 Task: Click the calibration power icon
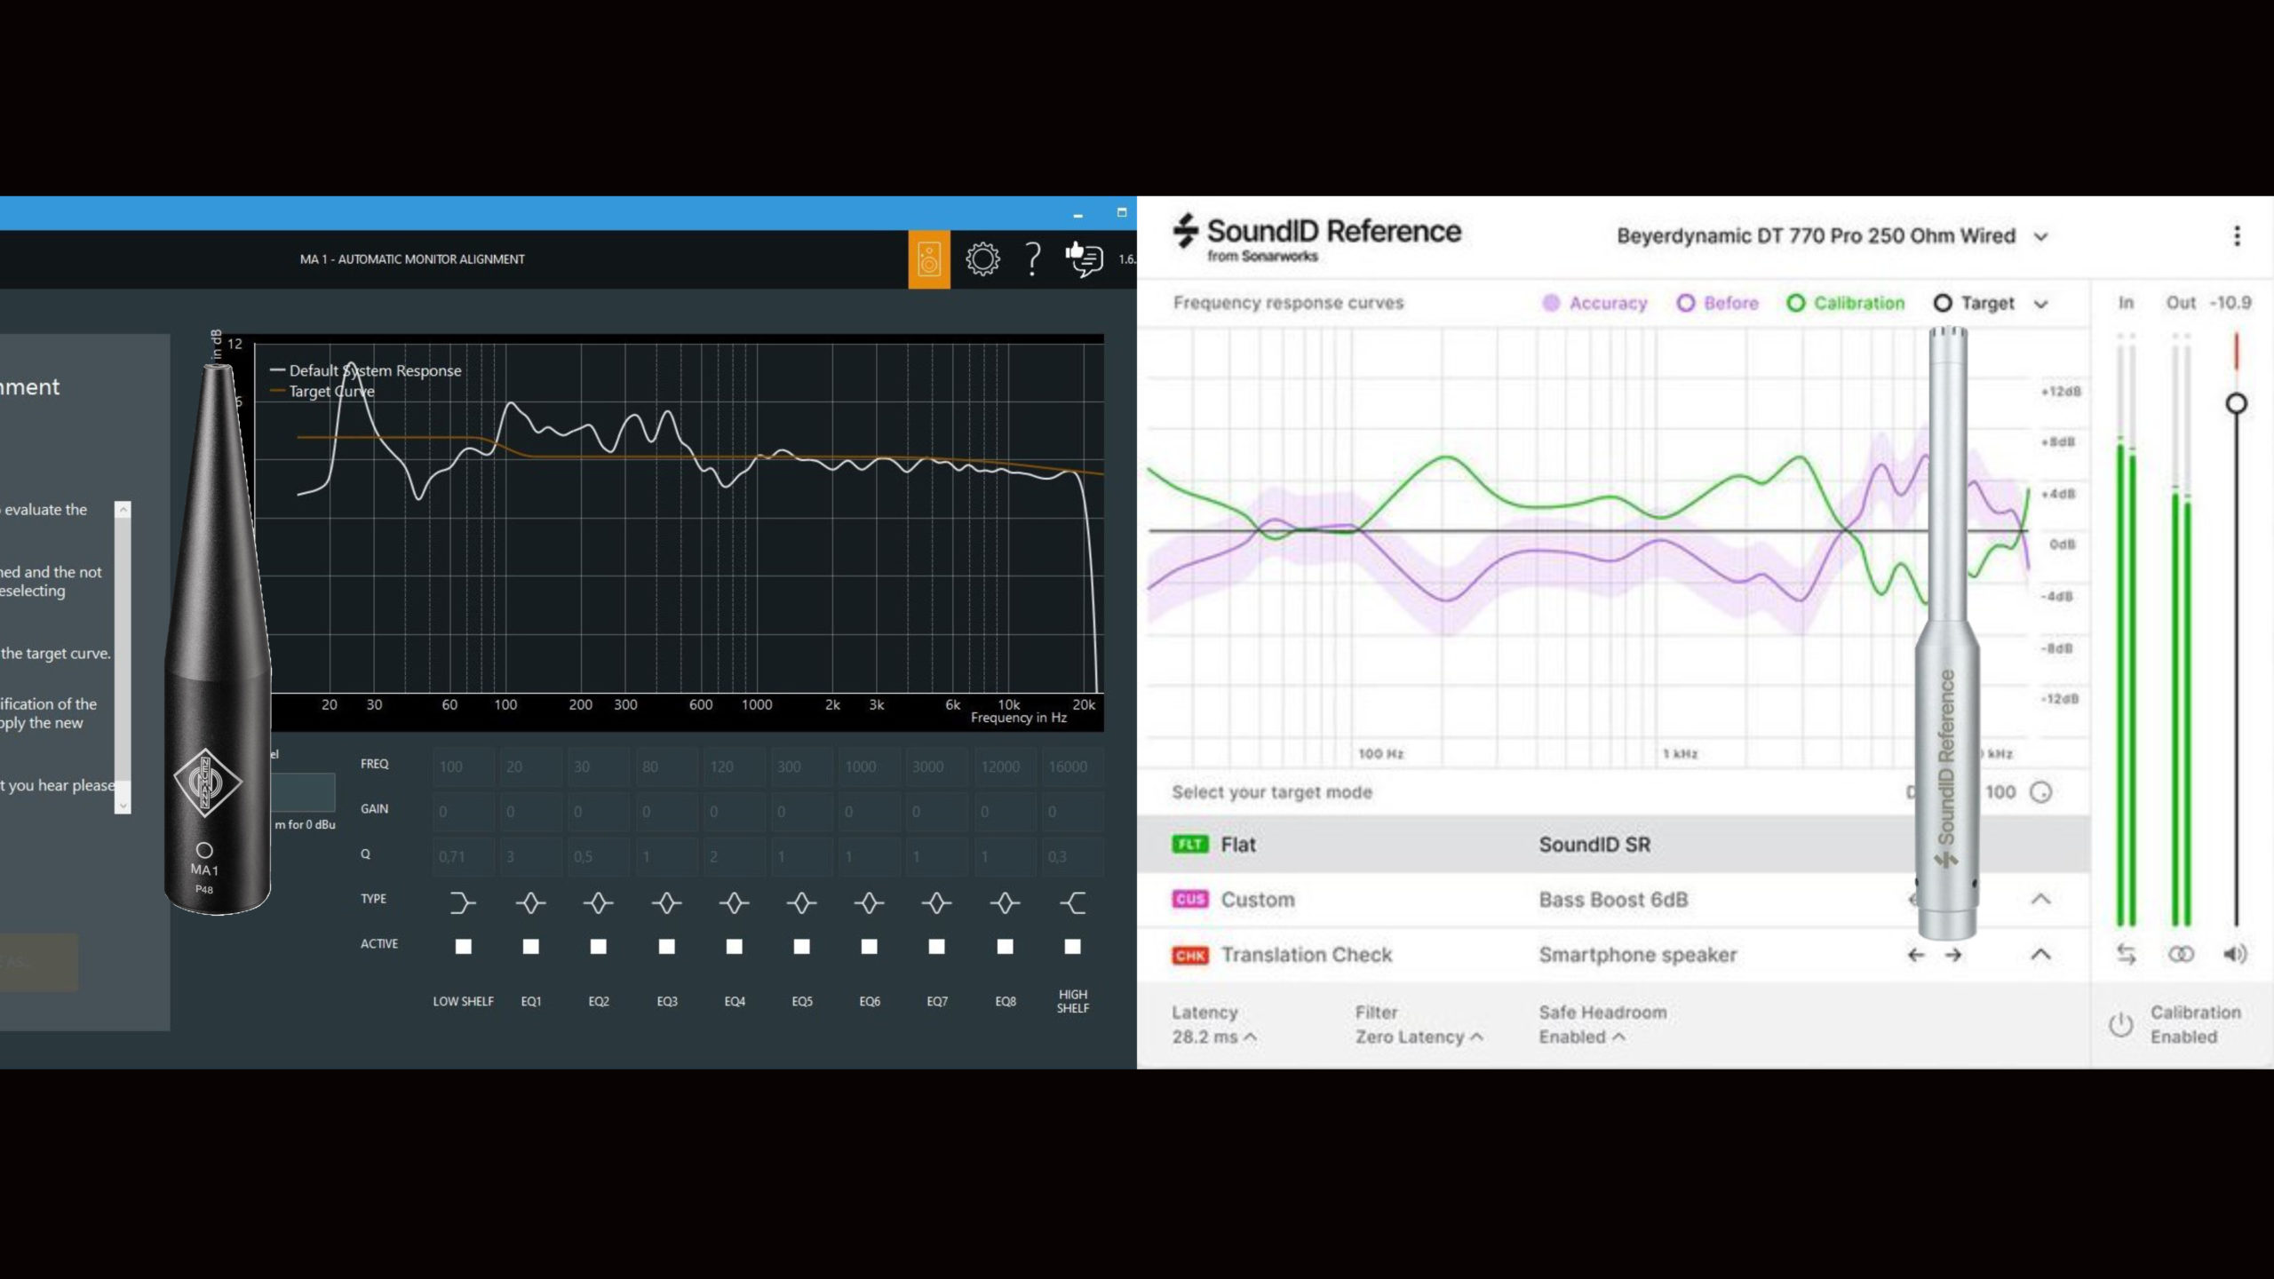tap(2120, 1024)
